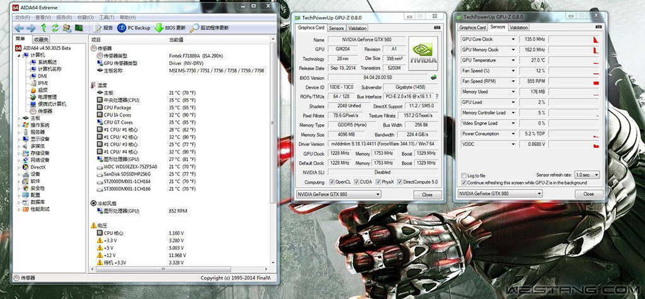This screenshot has height=299, width=645.
Task: Open Power Consumption sensor dropdown
Action: [513, 133]
